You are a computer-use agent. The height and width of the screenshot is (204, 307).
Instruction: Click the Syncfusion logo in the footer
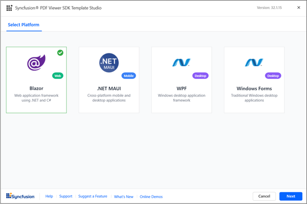(x=20, y=196)
